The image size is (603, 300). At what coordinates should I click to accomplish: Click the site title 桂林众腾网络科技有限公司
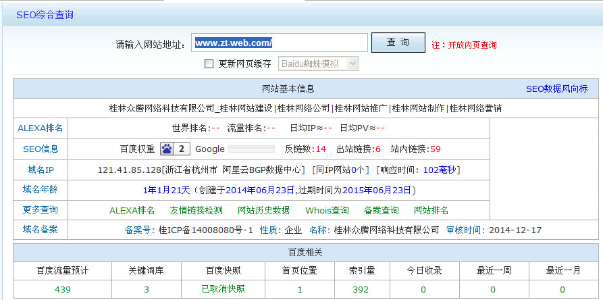pos(161,109)
